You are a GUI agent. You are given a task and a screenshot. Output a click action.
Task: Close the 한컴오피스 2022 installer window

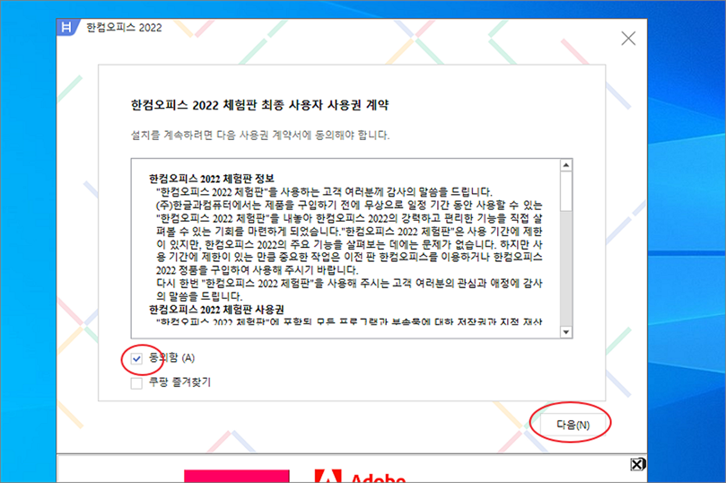tap(628, 39)
